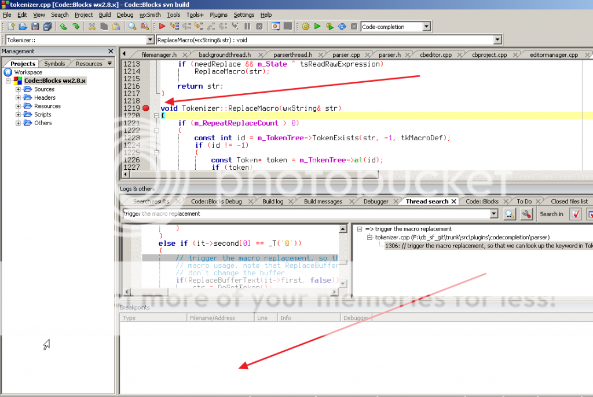Rebuild the project with the blue arrows icon
The width and height of the screenshot is (593, 397).
point(342,27)
